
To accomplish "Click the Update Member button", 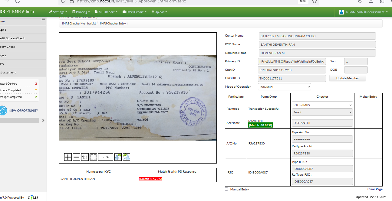I will tap(348, 78).
